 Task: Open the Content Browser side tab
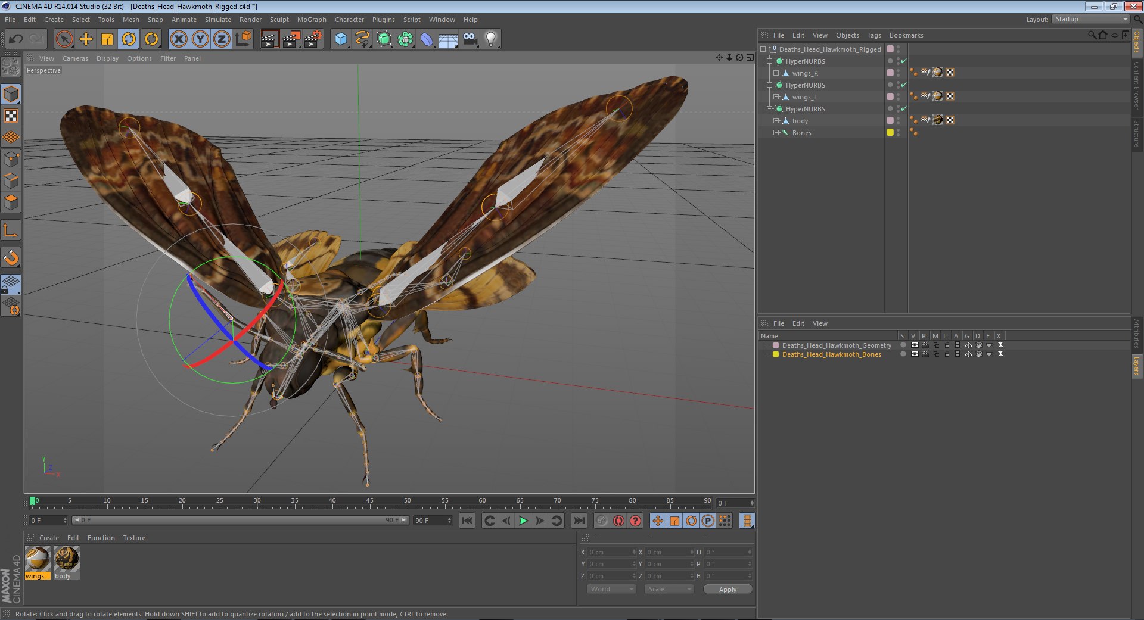pos(1137,85)
